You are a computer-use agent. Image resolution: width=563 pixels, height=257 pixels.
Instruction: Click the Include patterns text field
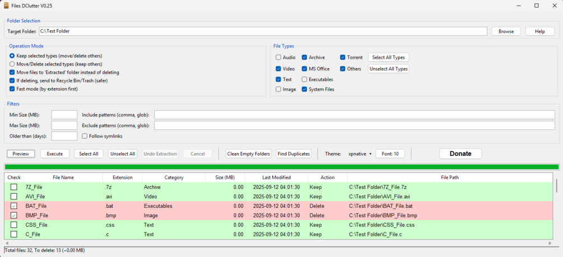(355, 115)
